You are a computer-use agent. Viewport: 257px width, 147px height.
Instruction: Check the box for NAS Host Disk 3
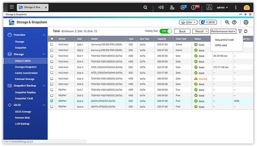point(52,67)
